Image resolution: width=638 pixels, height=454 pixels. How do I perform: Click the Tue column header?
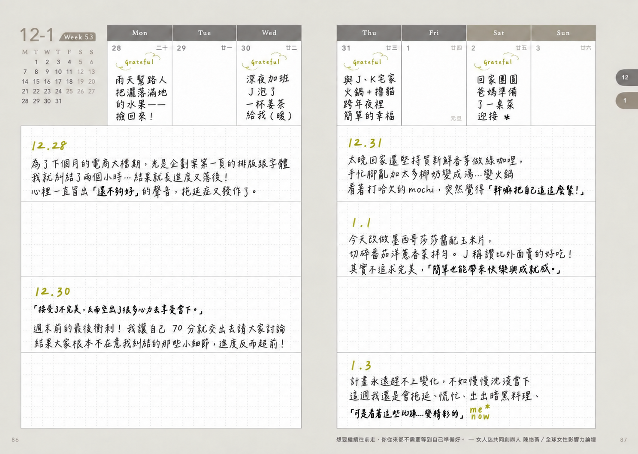click(204, 33)
